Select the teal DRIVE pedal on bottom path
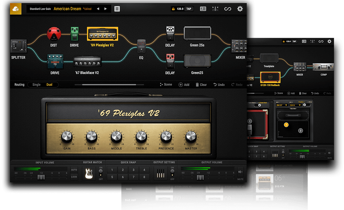The height and width of the screenshot is (210, 344). point(55,61)
